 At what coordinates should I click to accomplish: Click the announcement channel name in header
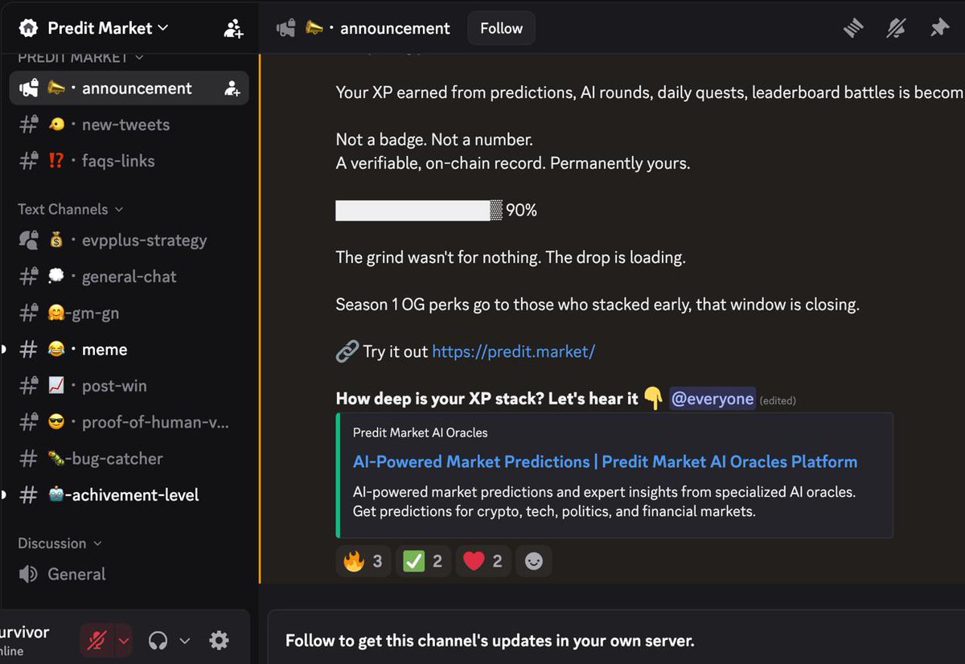[x=395, y=28]
